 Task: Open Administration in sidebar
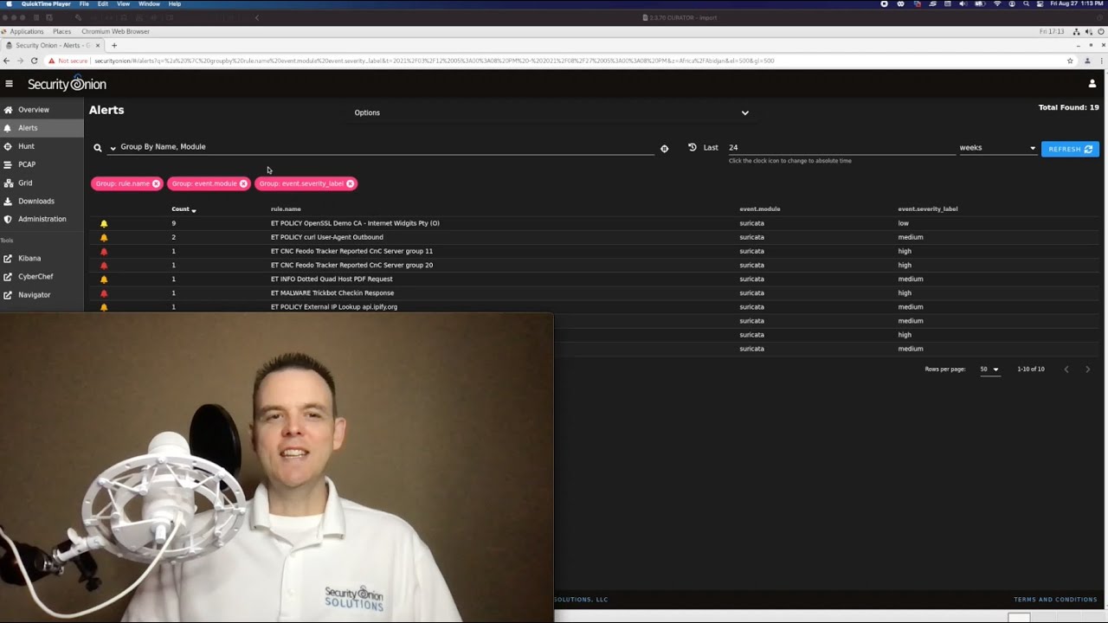pos(42,219)
